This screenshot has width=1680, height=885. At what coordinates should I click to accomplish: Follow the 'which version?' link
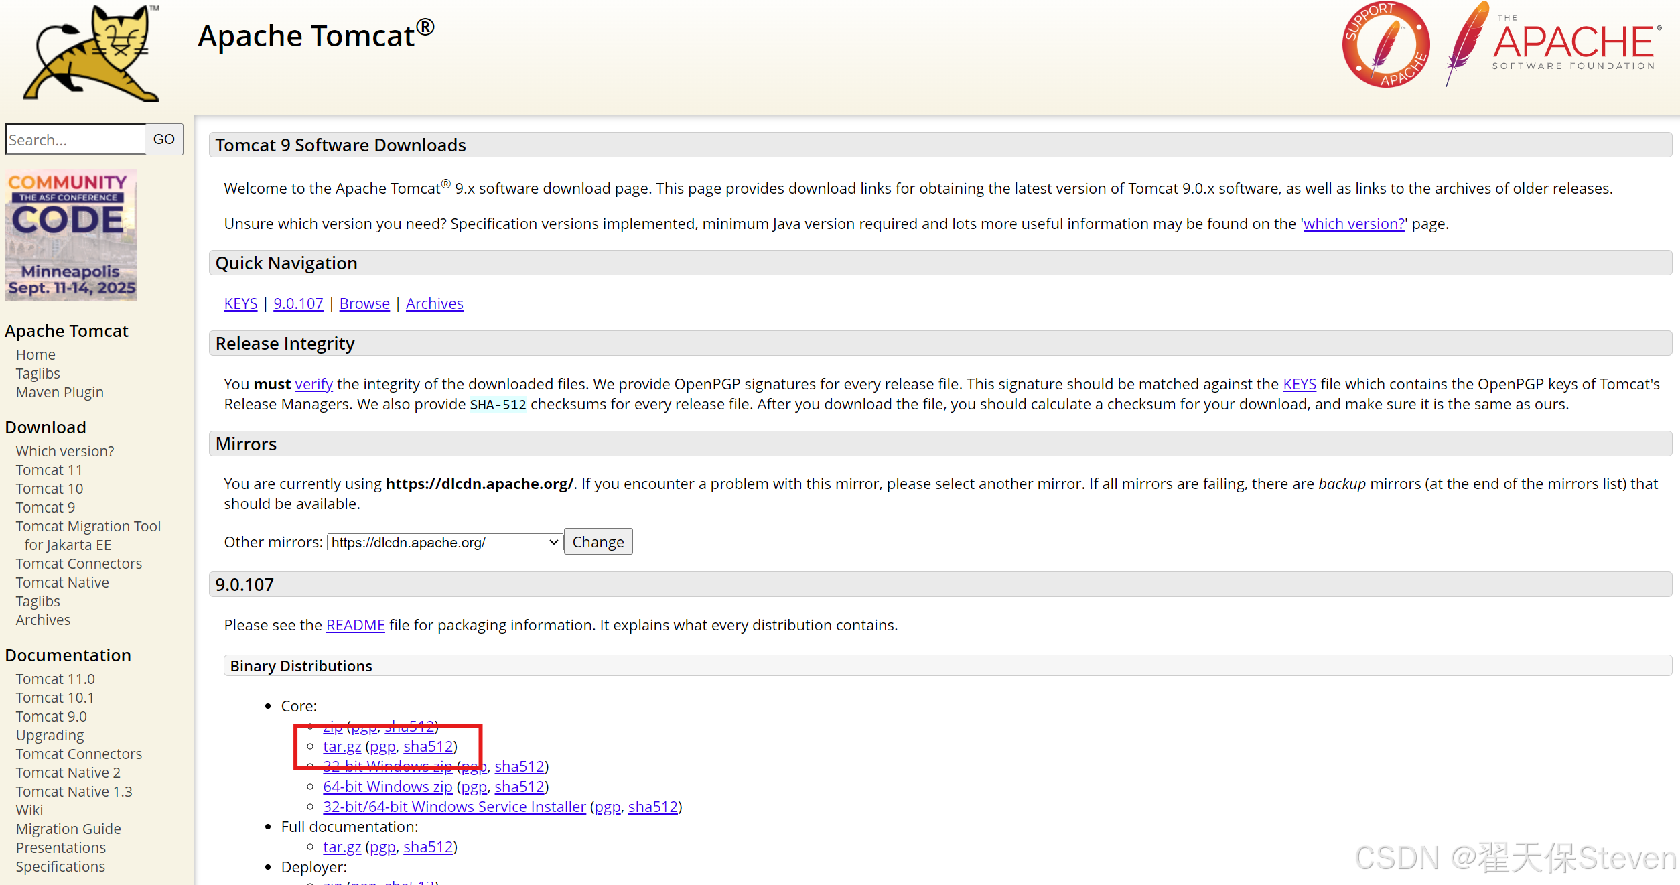1354,224
